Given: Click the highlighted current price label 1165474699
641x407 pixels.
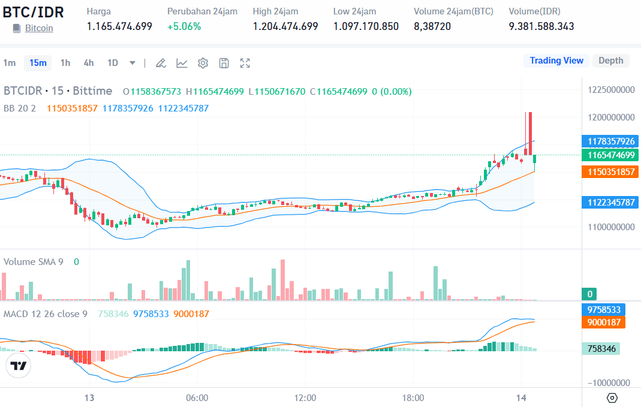Looking at the screenshot, I should 610,155.
